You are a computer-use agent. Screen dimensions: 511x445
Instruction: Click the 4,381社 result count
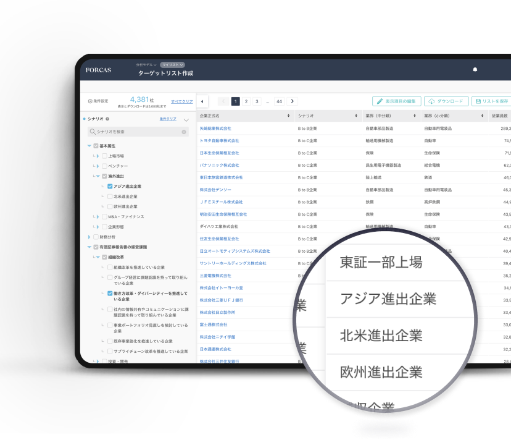coord(142,100)
